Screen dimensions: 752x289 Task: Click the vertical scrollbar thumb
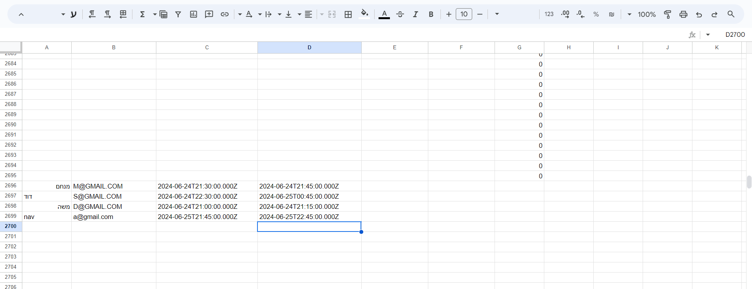coord(749,182)
